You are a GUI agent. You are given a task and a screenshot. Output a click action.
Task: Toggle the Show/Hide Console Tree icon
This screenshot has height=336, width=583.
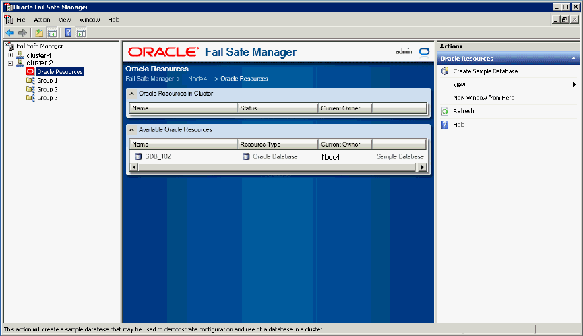click(x=52, y=33)
